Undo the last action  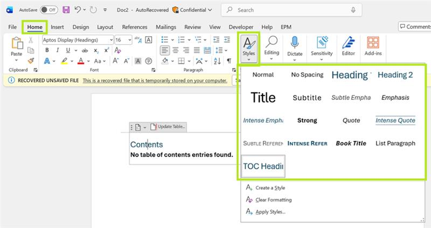[x=78, y=10]
